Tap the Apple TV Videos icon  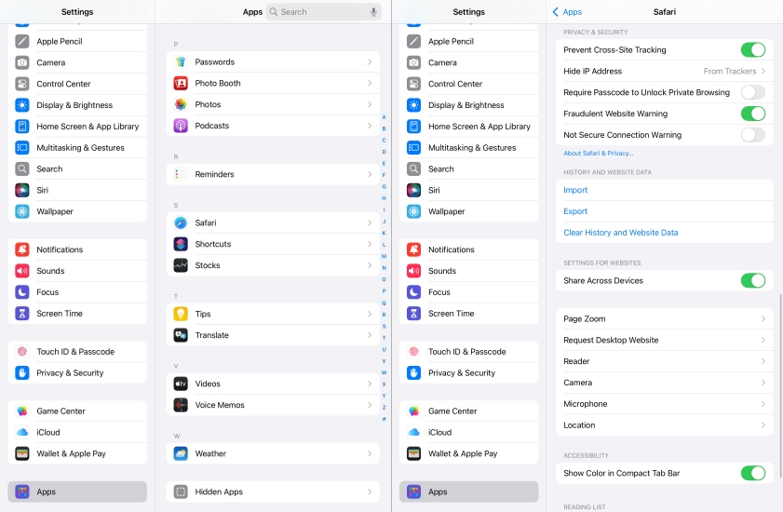pos(181,384)
